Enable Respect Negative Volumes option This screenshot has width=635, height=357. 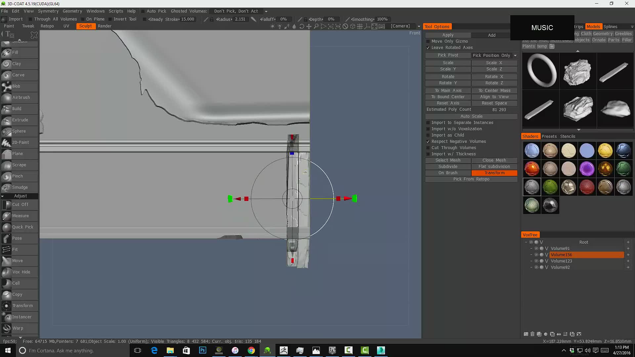click(428, 141)
